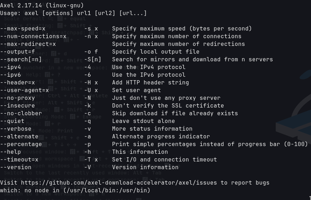Select the --no-proxy option text
Screen dimensions: 311x200
click(x=18, y=98)
